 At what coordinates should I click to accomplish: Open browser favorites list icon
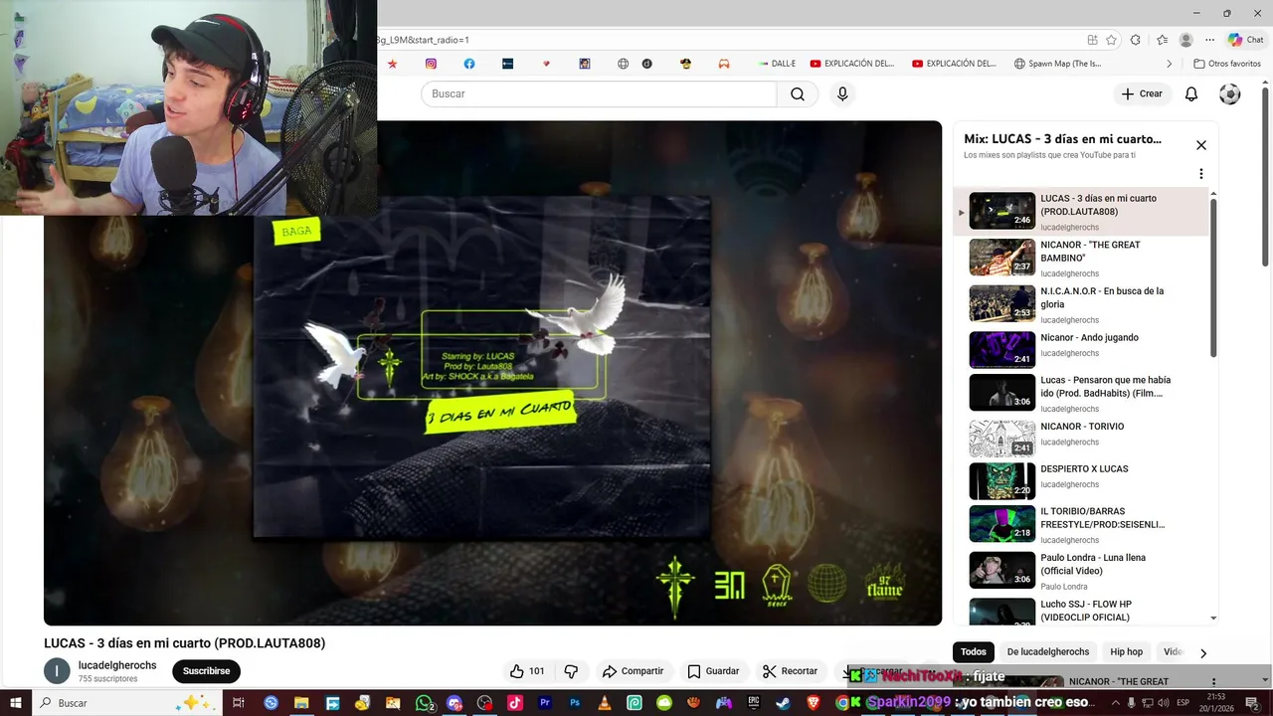click(1162, 40)
